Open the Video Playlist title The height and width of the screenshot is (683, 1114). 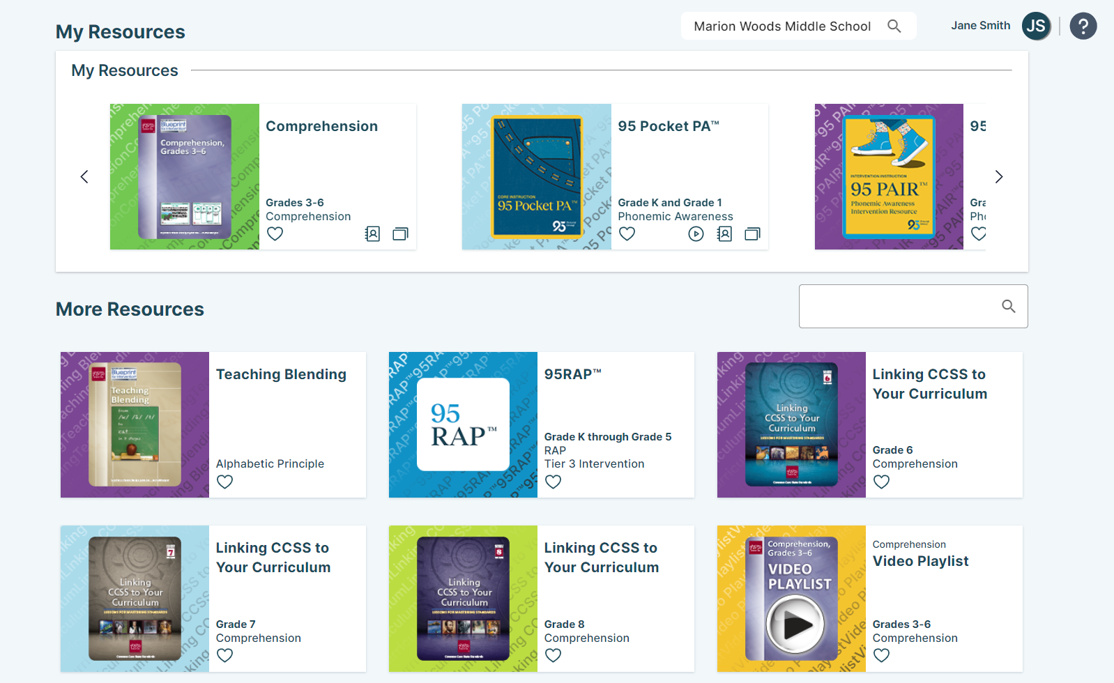pos(921,561)
